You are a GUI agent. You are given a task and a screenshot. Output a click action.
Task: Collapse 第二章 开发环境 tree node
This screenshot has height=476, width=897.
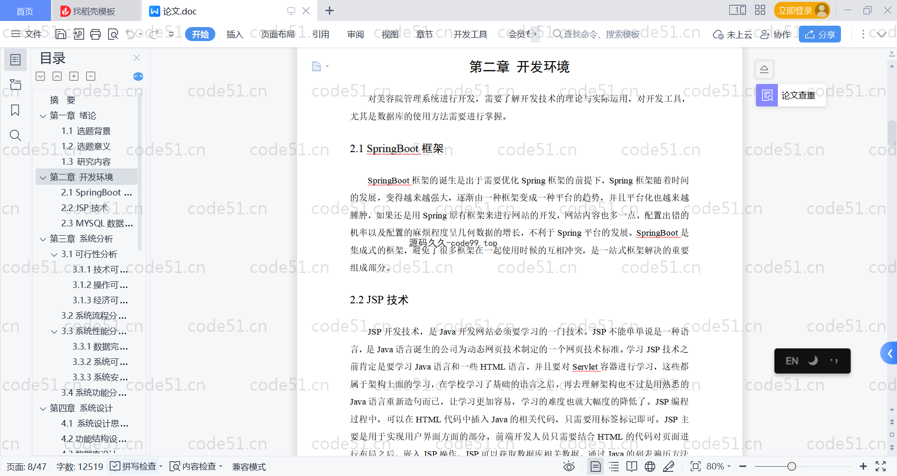[x=43, y=177]
